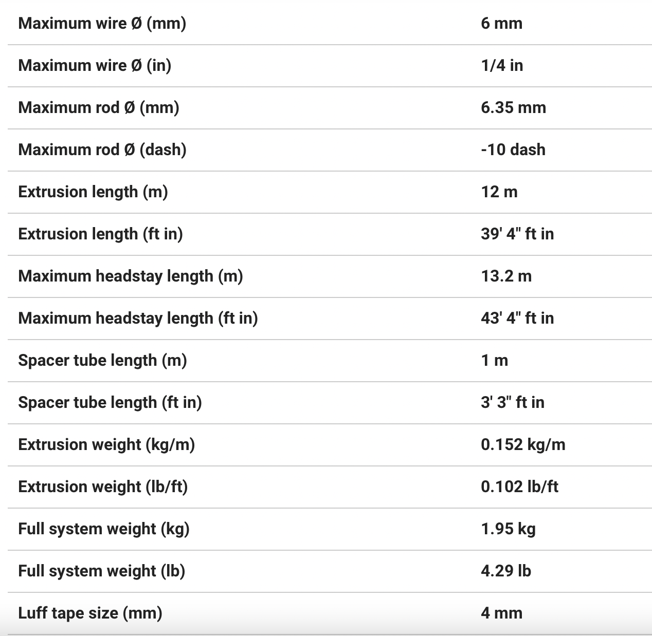Click the "4.29 lb" weight value
This screenshot has width=652, height=636.
506,571
